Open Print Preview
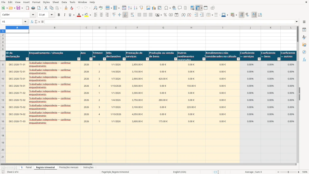 (x=39, y=8)
